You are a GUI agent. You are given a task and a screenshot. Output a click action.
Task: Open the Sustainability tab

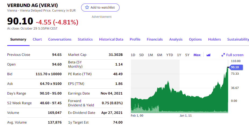[x=238, y=39]
